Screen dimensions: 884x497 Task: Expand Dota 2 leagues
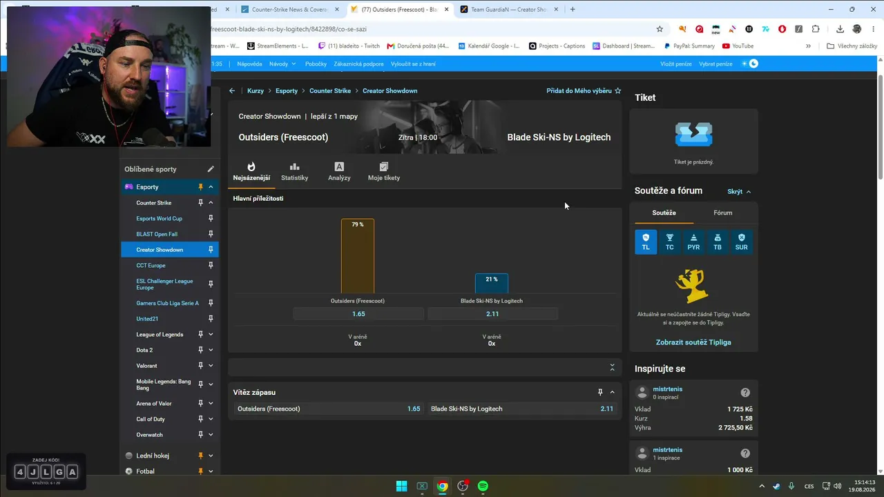211,350
